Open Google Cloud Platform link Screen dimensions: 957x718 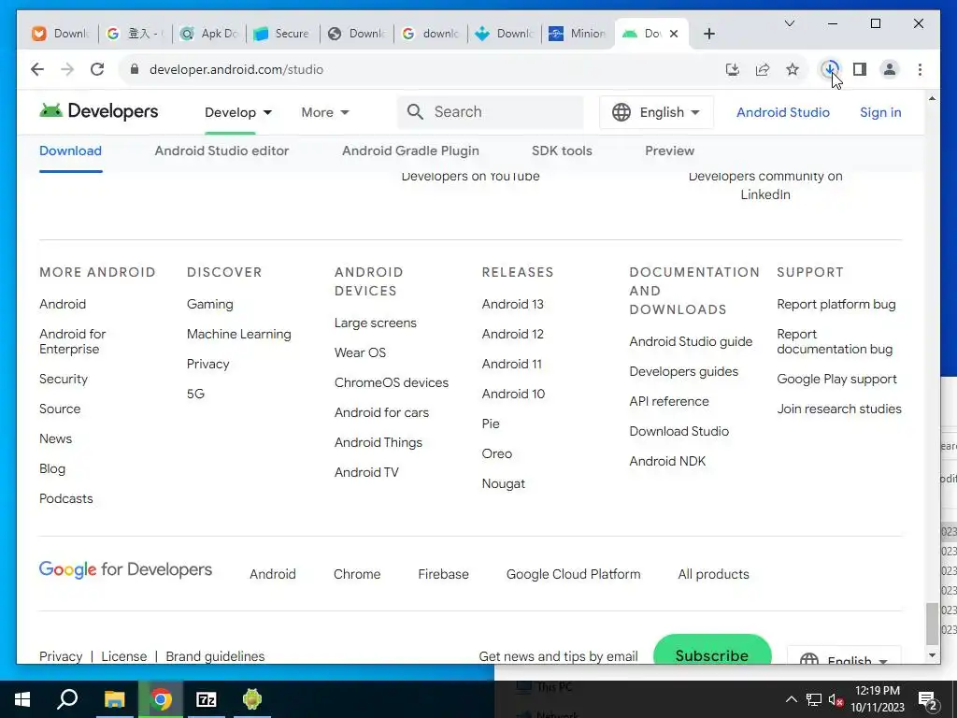pyautogui.click(x=573, y=574)
